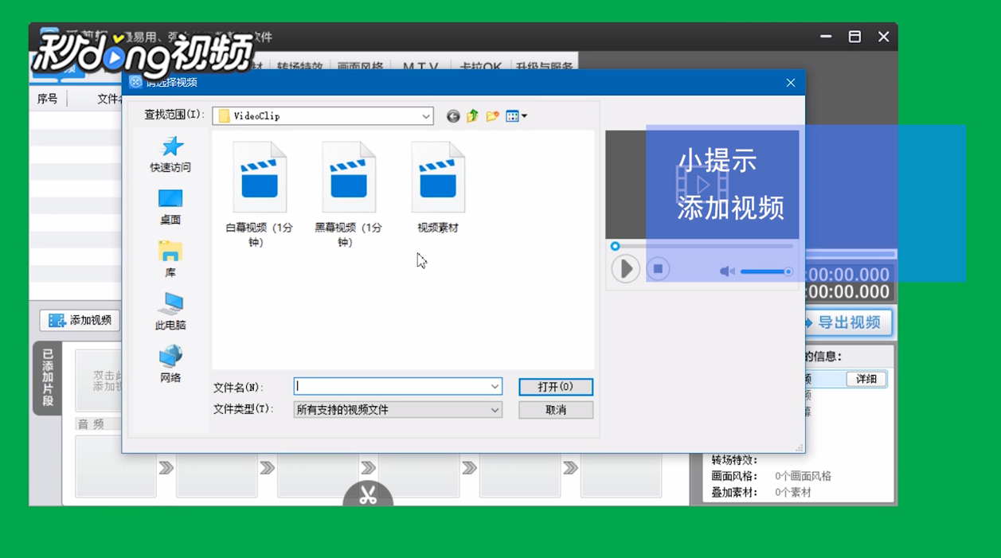
Task: Open 此电脑 in the dialog sidebar
Action: point(170,312)
